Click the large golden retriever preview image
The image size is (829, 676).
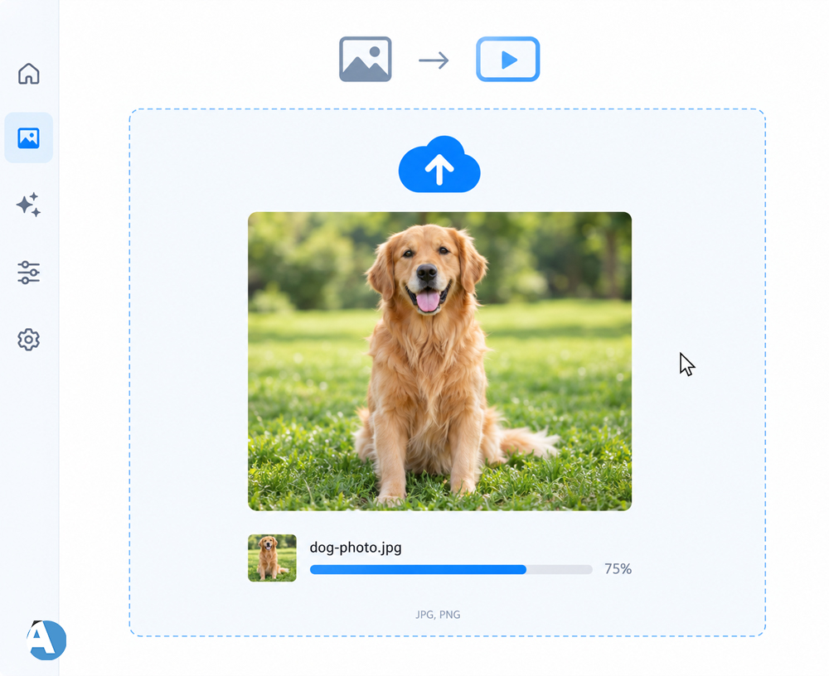point(440,361)
